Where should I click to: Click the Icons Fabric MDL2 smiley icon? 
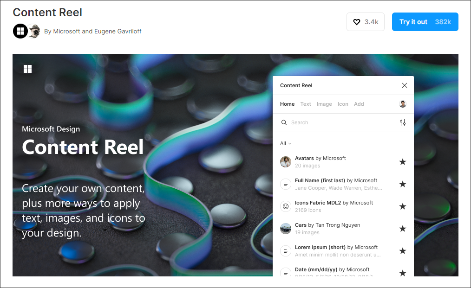pos(286,206)
